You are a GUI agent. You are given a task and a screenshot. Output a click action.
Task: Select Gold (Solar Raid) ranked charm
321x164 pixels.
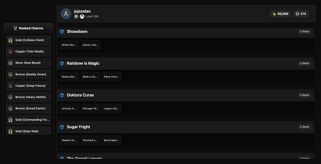(28, 131)
